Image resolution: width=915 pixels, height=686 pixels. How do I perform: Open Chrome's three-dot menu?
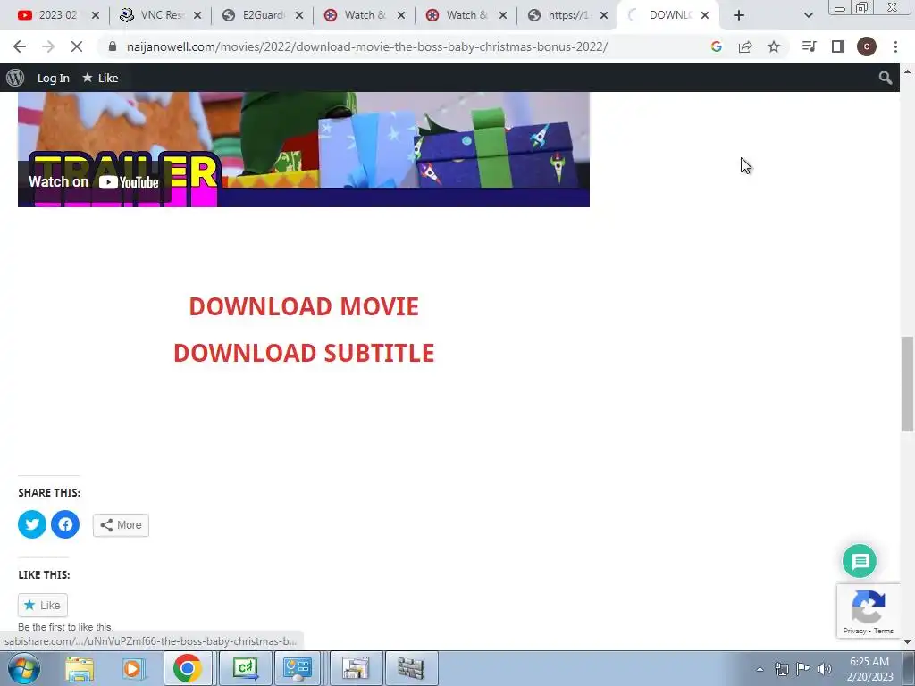[895, 46]
